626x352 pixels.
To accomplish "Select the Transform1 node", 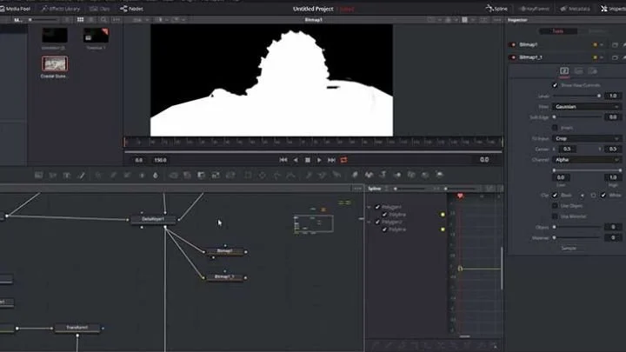I will click(77, 328).
